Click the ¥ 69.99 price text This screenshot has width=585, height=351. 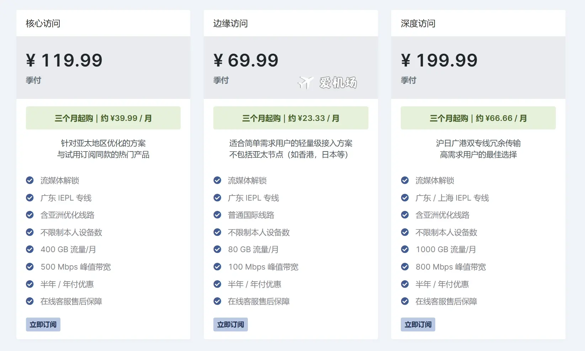[x=246, y=60]
